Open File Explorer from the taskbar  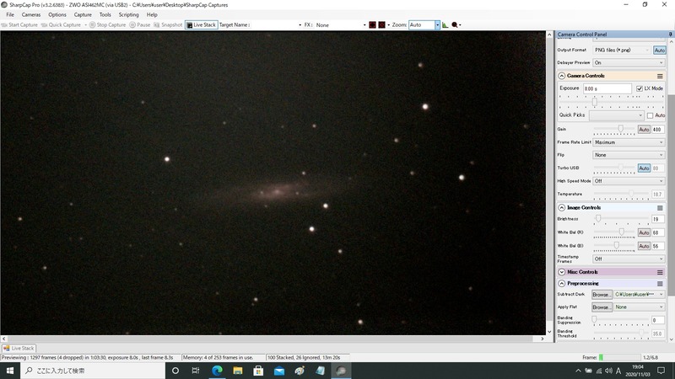click(x=238, y=371)
